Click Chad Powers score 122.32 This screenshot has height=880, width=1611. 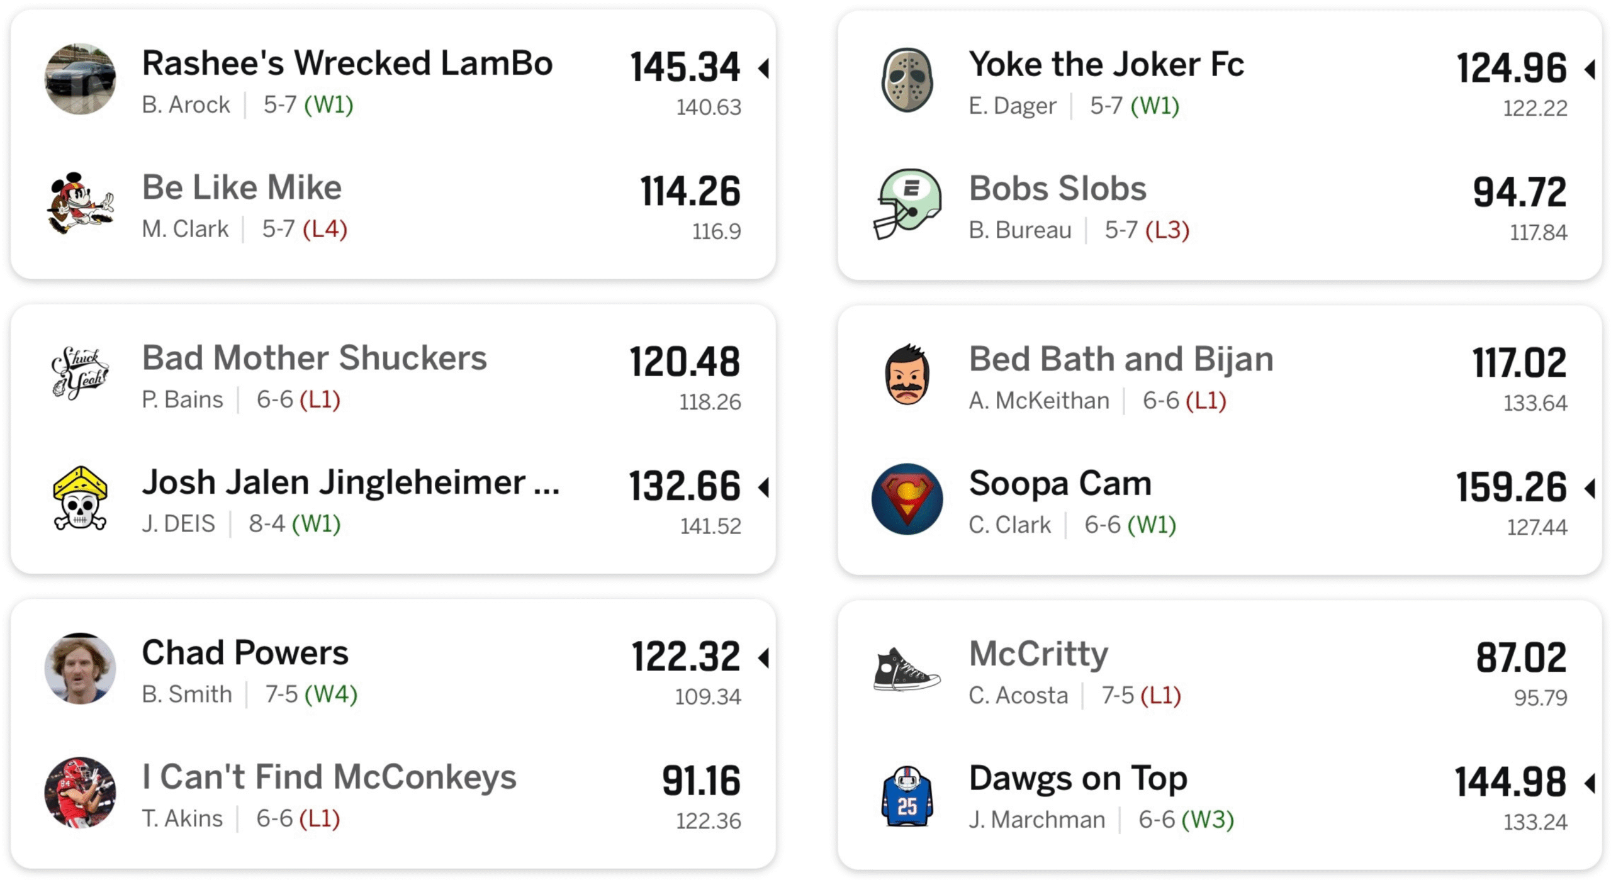685,657
